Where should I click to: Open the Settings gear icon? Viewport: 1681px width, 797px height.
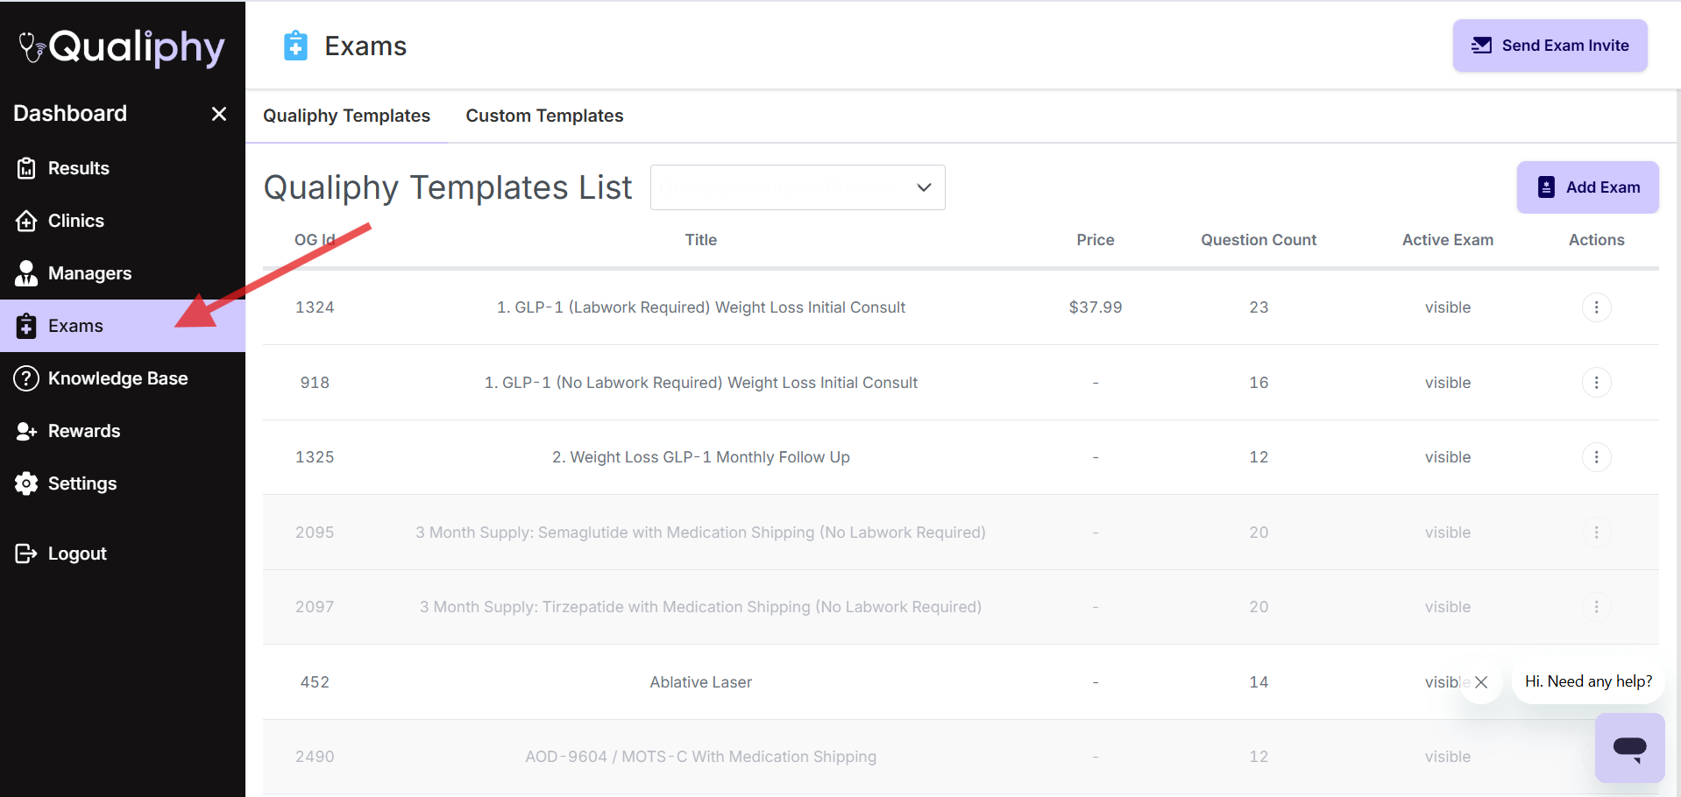tap(26, 483)
